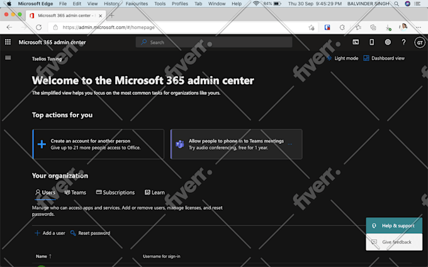Open the Cloud Shell icon in header

coord(356,42)
